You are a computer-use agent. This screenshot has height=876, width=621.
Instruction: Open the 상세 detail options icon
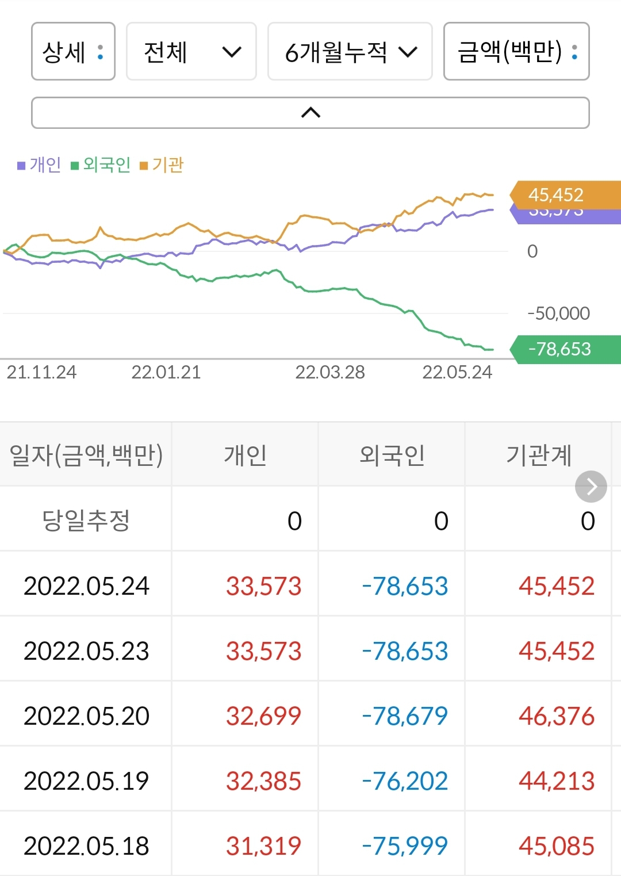click(101, 51)
